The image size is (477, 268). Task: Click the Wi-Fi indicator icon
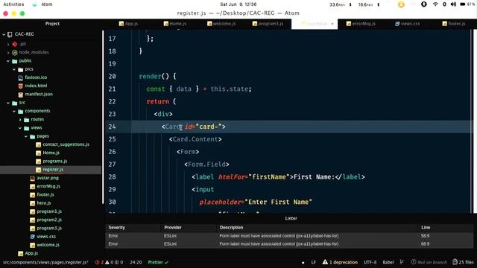pyautogui.click(x=435, y=4)
